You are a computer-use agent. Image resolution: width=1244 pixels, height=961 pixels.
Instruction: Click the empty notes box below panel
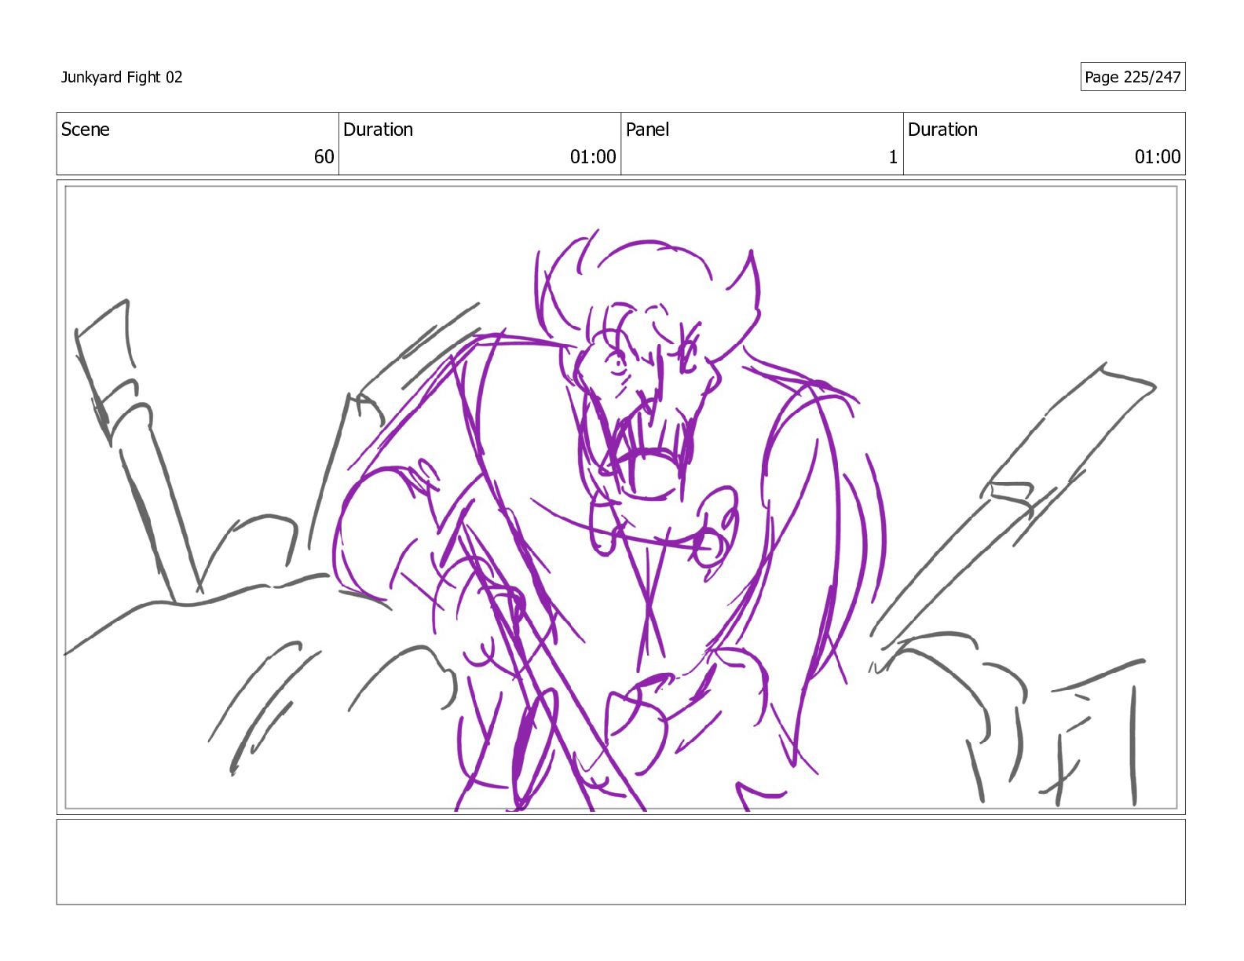(x=620, y=862)
